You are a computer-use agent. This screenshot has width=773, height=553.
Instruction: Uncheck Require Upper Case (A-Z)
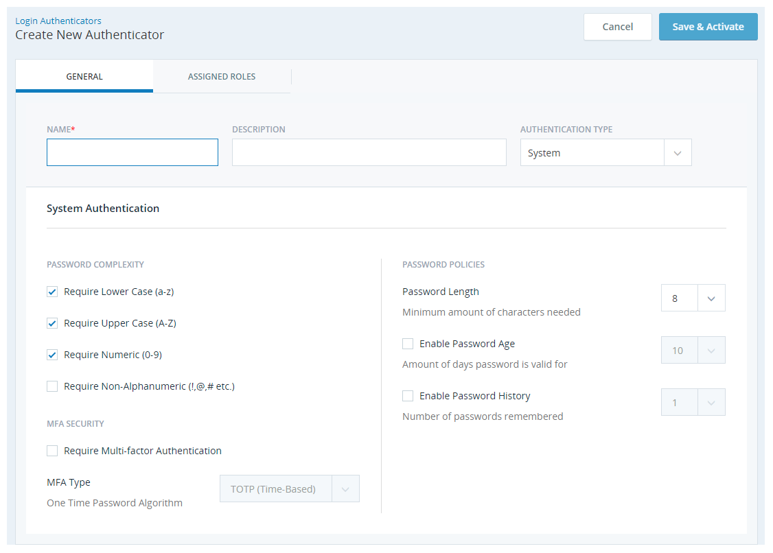coord(52,322)
